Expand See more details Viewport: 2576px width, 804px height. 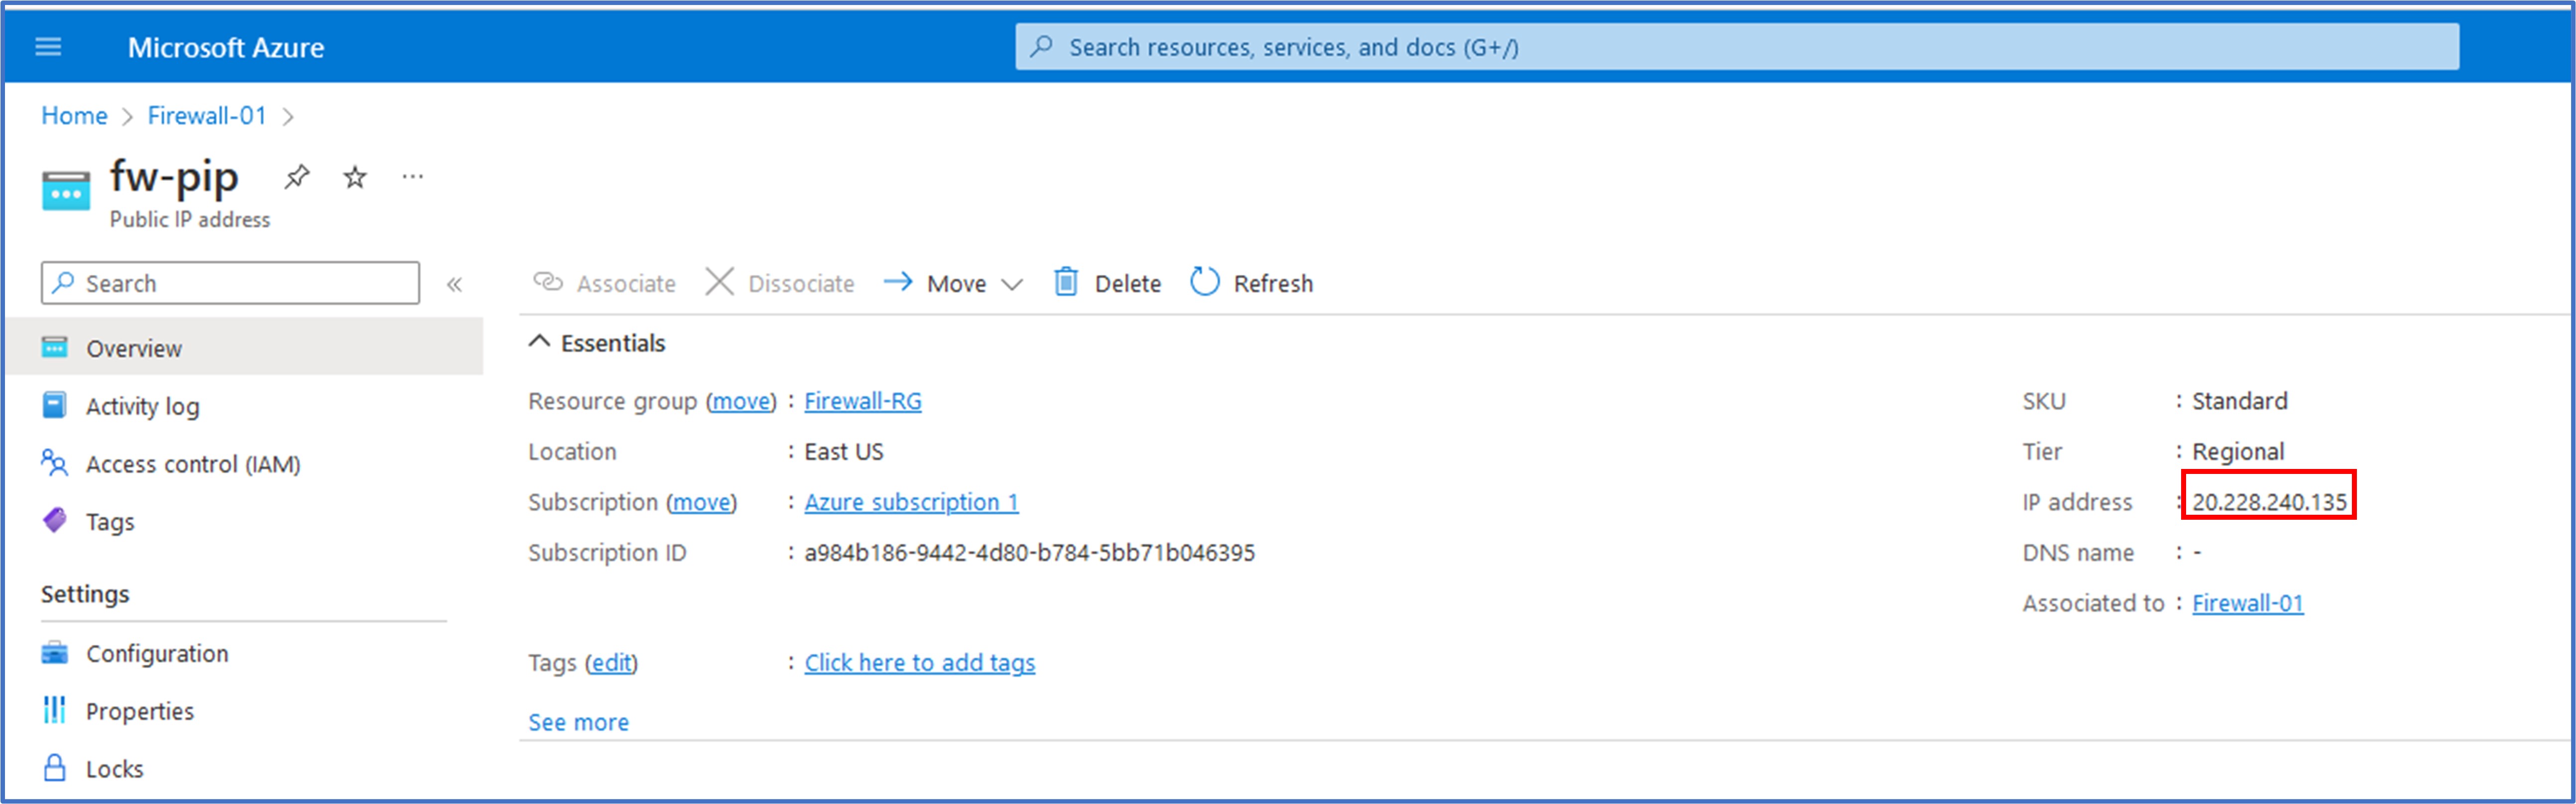click(578, 721)
